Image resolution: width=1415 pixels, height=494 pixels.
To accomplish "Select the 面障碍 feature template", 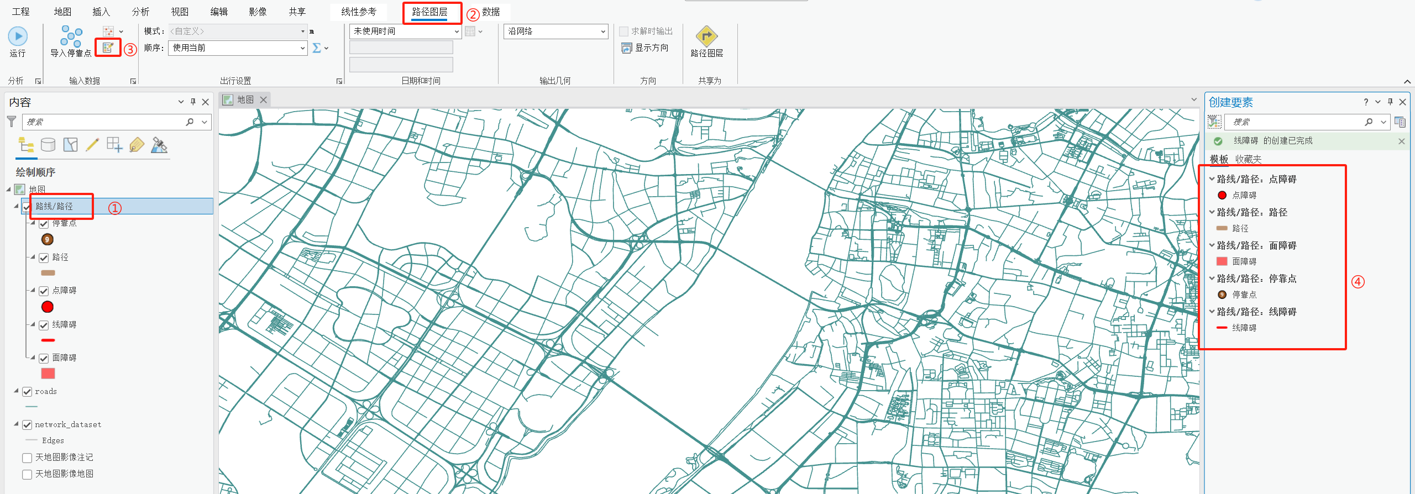I will coord(1237,261).
